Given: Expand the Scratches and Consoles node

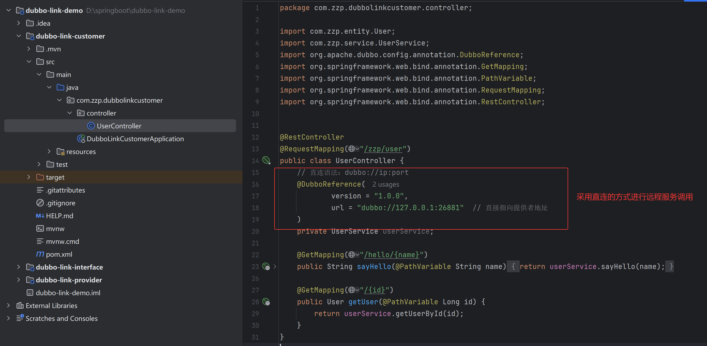Looking at the screenshot, I should (x=8, y=318).
